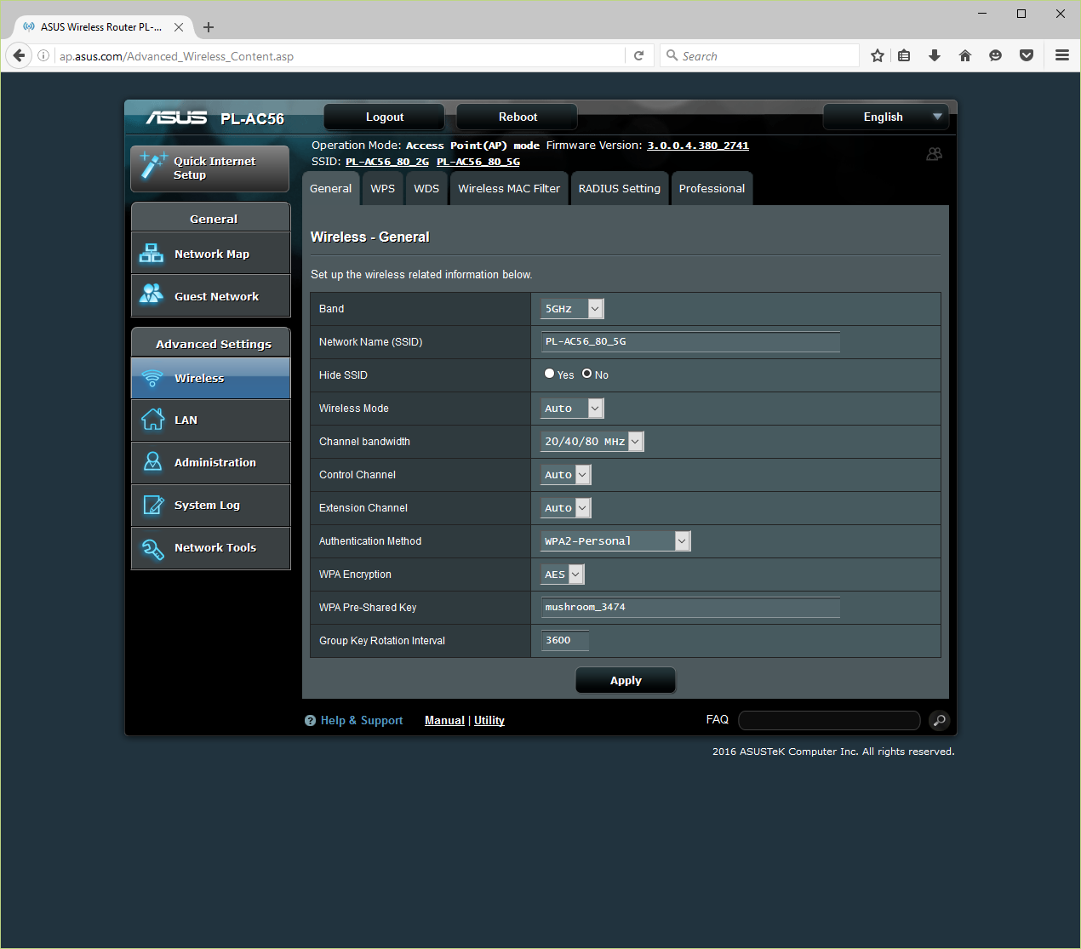The width and height of the screenshot is (1081, 949).
Task: Switch to Wireless MAC Filter tab
Action: (509, 189)
